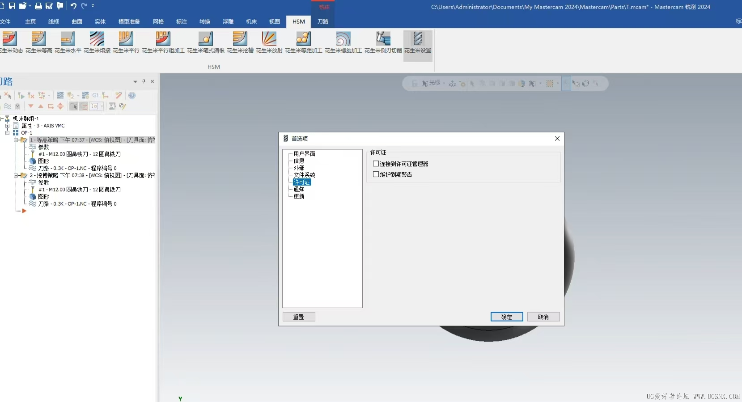Enable 连接到许可证管理器 checkbox

click(x=376, y=164)
